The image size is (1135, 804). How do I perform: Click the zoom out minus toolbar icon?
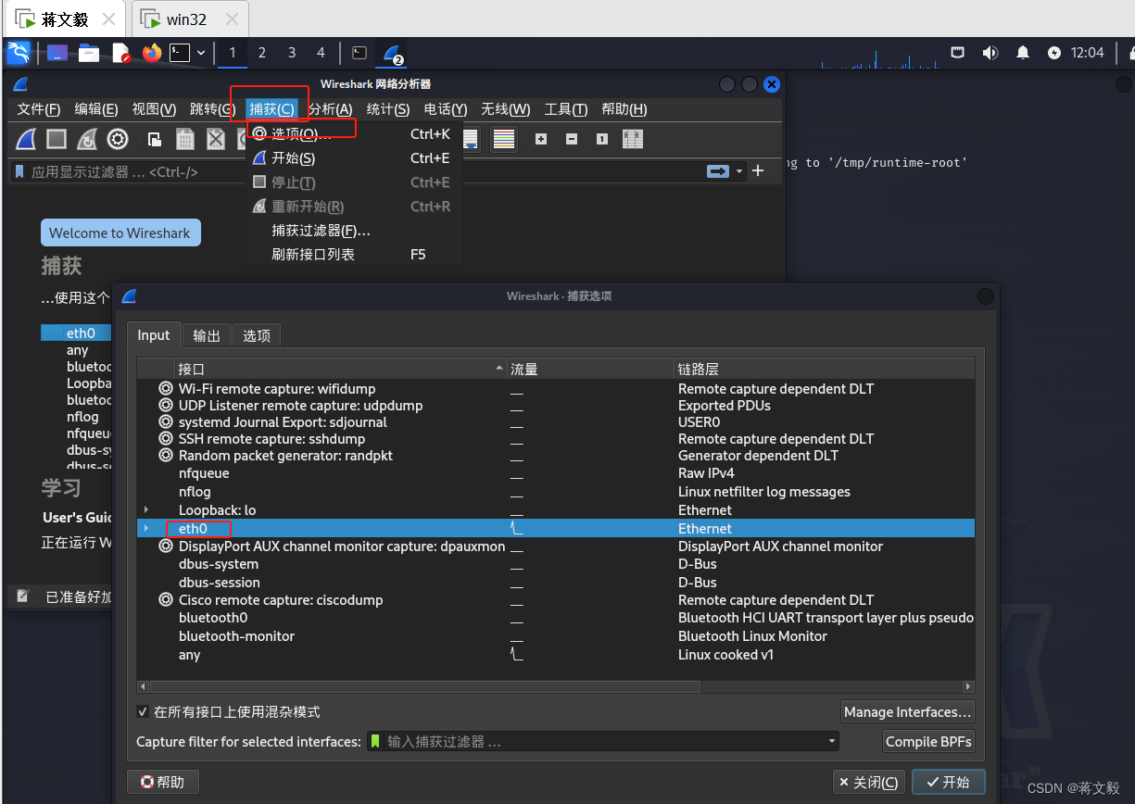(x=572, y=139)
